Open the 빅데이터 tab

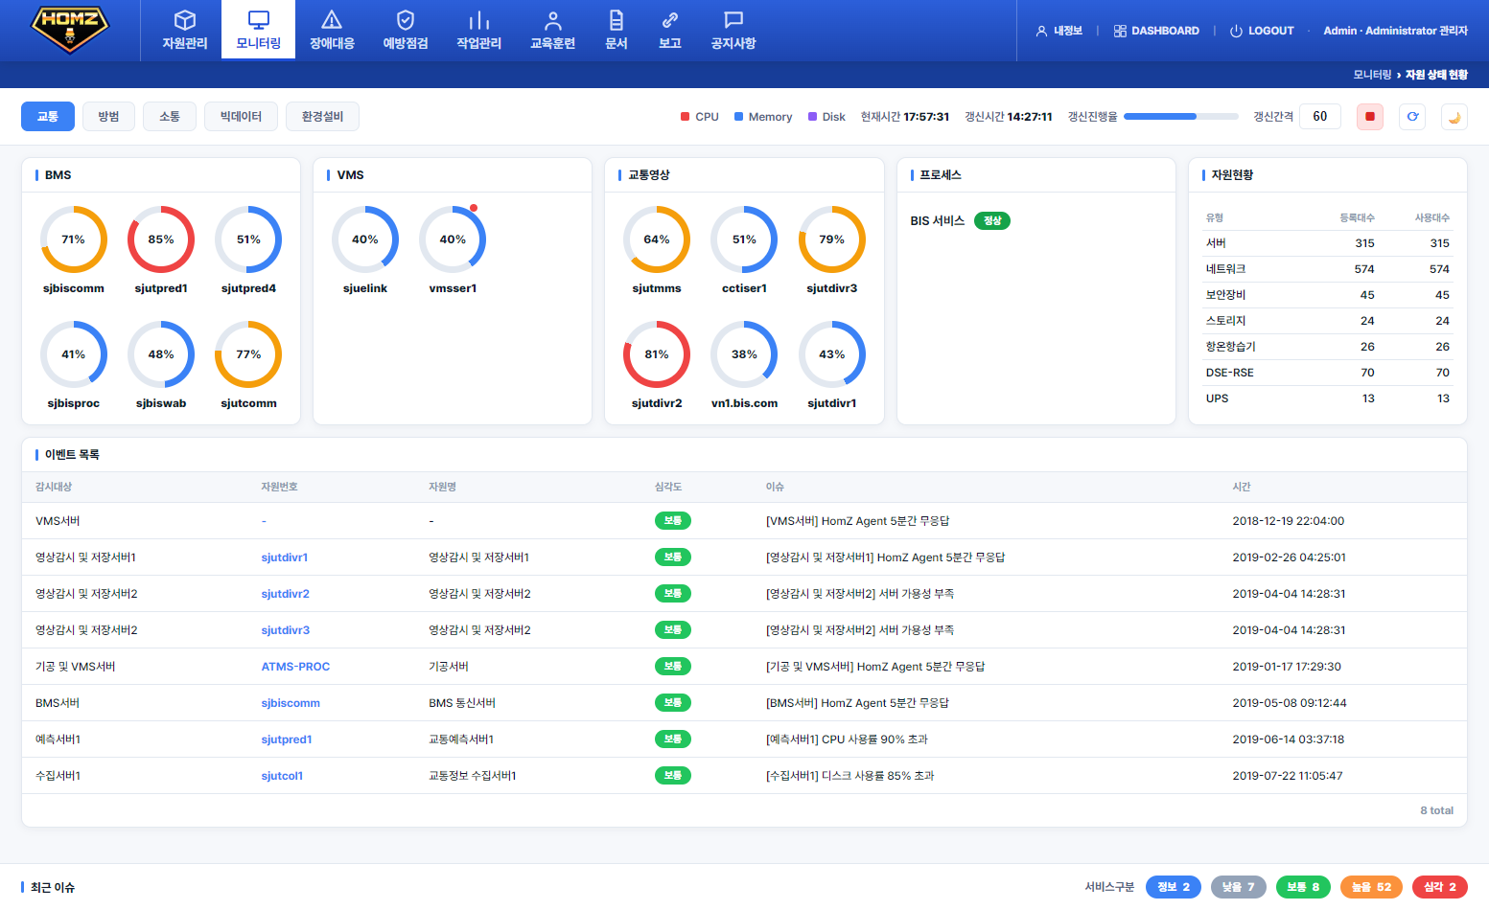pyautogui.click(x=241, y=117)
